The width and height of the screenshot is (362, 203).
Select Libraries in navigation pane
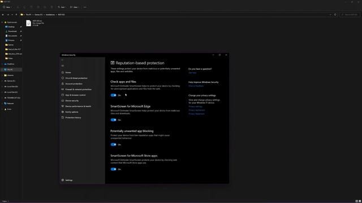[x=10, y=75]
